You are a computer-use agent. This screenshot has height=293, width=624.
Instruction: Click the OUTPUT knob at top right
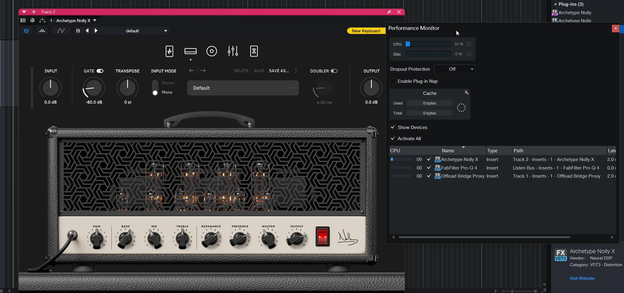click(x=371, y=88)
